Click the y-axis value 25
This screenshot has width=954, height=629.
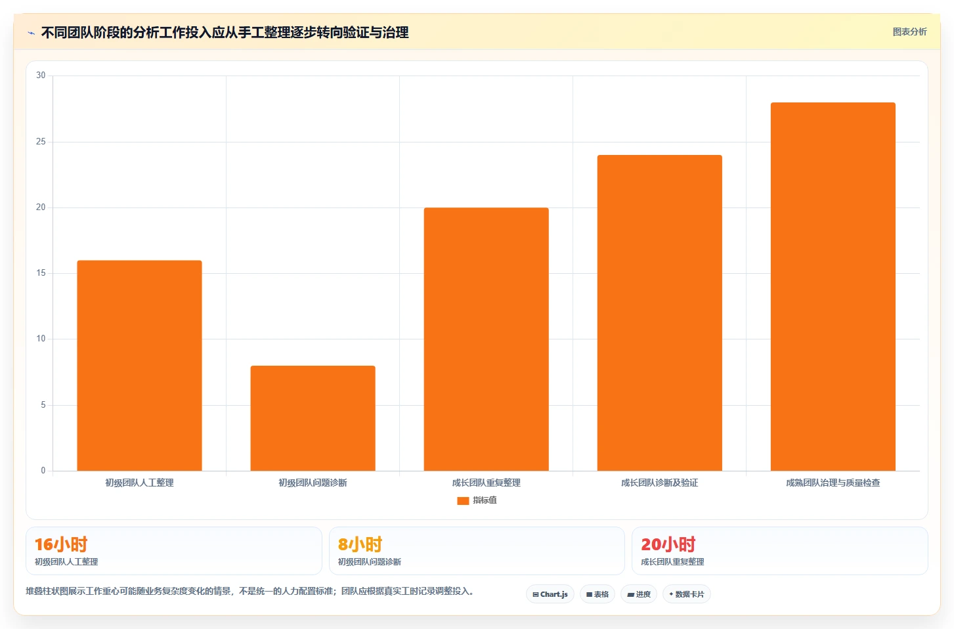click(41, 142)
